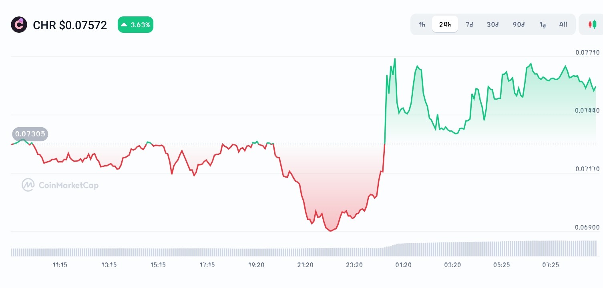Select the 24h time range
Image resolution: width=603 pixels, height=288 pixels.
pos(445,24)
